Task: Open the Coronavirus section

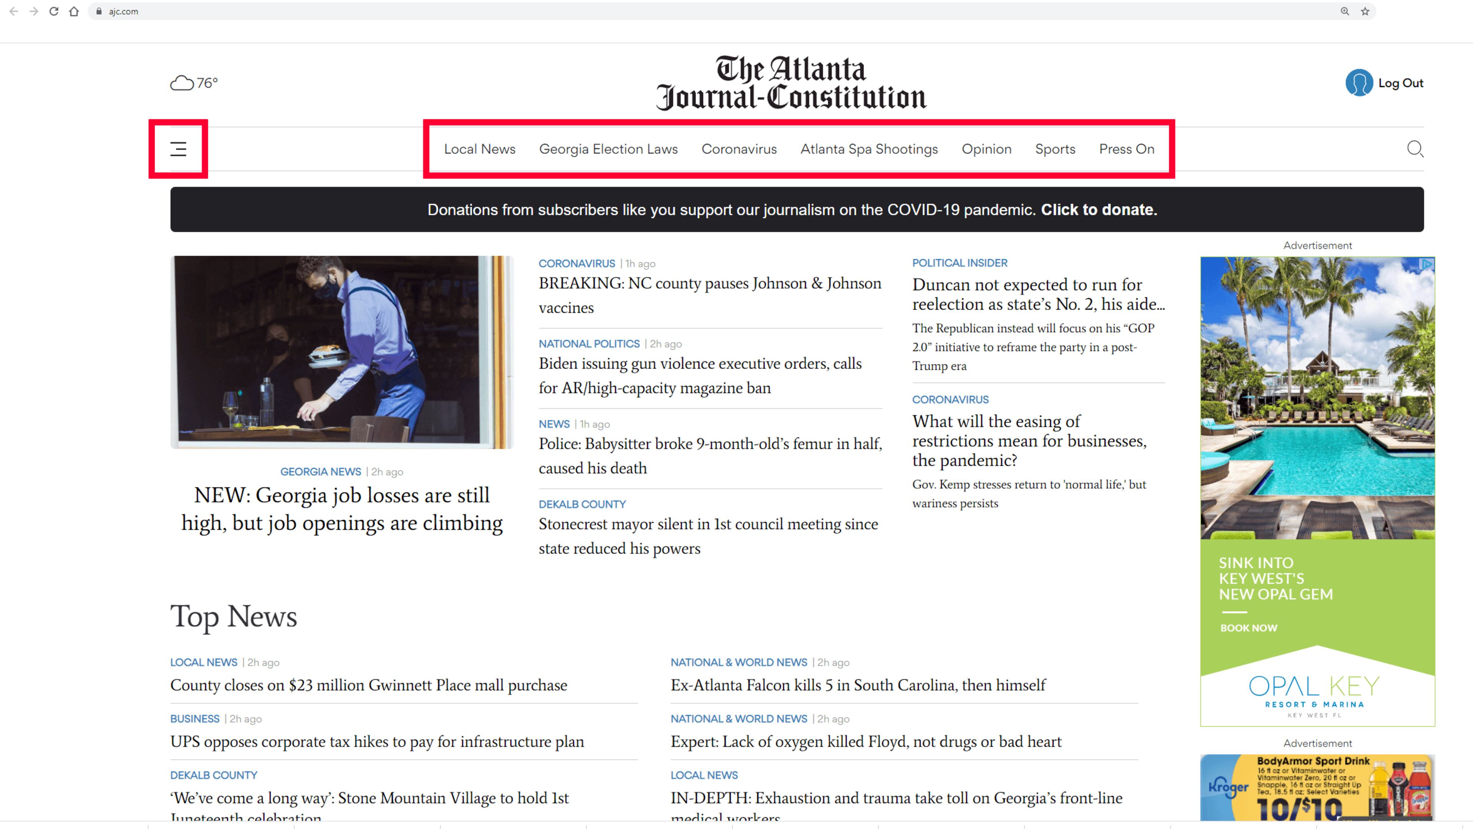Action: pos(739,149)
